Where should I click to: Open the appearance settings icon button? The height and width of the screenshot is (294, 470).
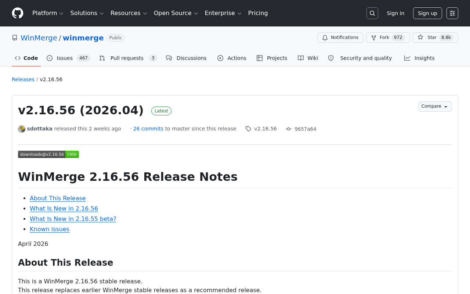point(452,13)
